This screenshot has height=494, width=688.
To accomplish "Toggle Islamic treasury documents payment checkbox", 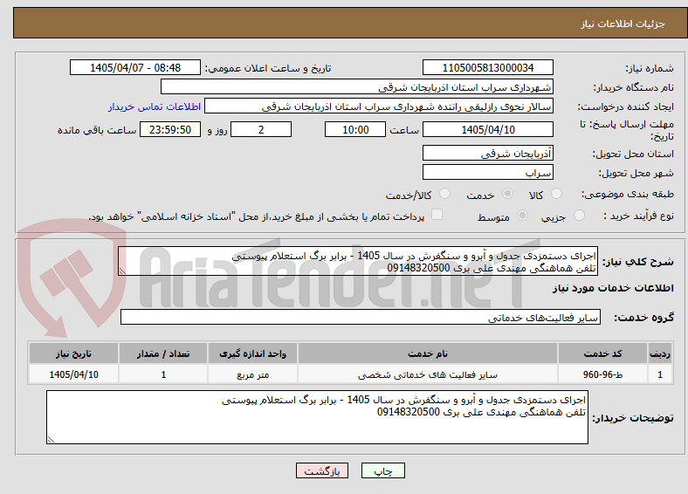I will [437, 215].
